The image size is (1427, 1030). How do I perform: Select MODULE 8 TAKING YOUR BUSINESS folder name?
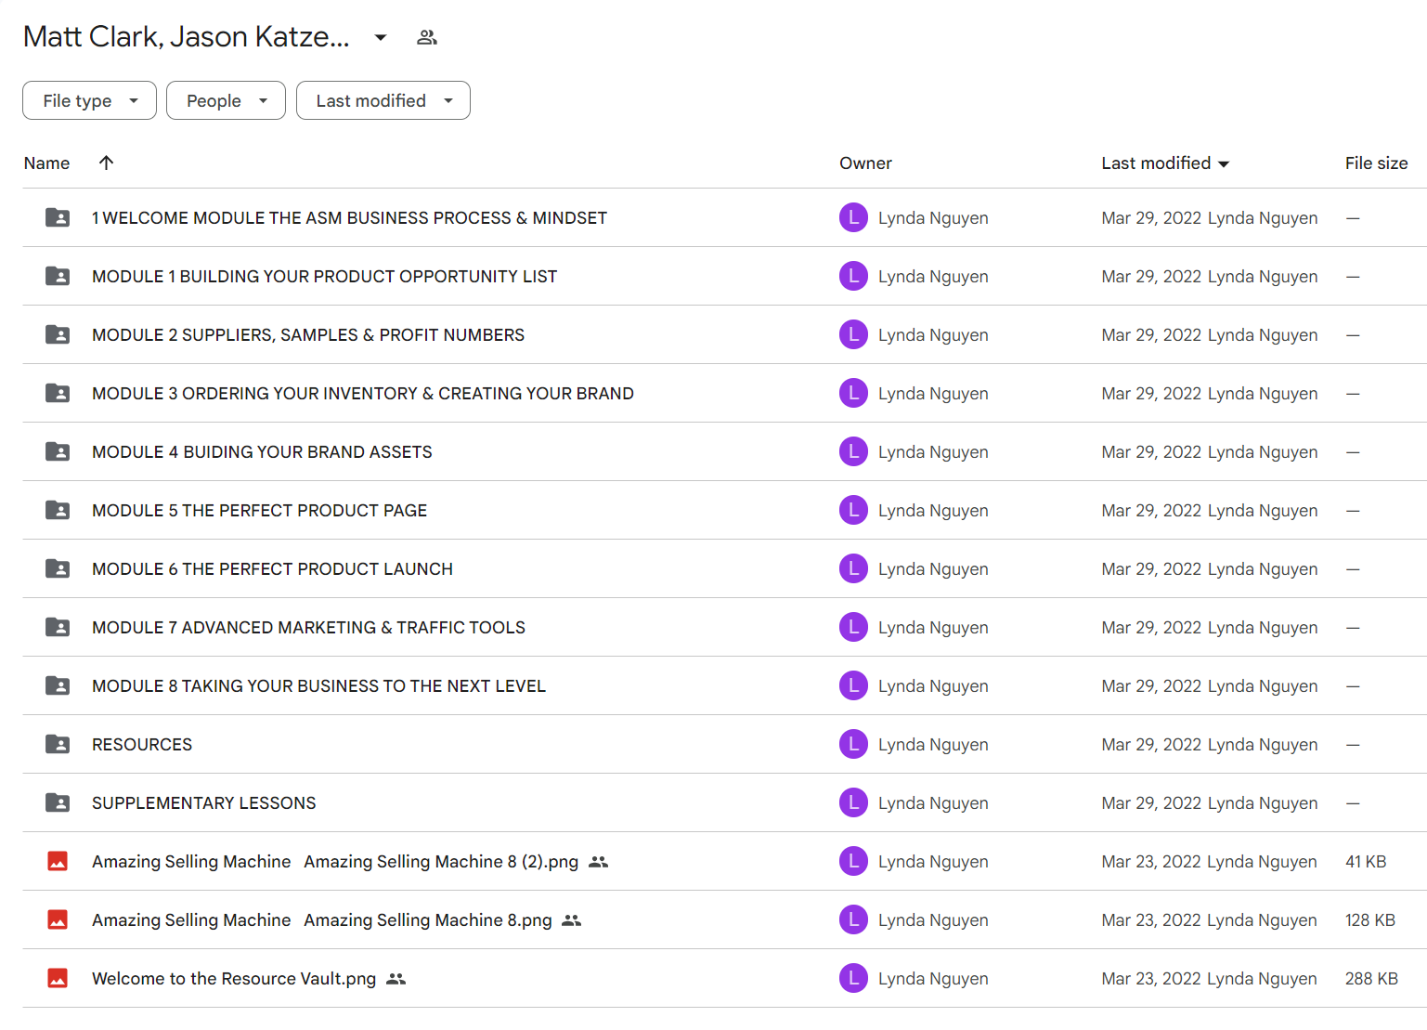coord(318,686)
